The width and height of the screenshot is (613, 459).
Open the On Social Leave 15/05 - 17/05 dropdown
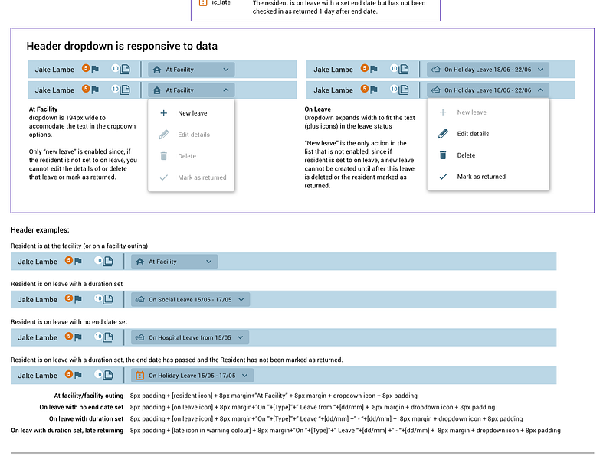pyautogui.click(x=190, y=299)
